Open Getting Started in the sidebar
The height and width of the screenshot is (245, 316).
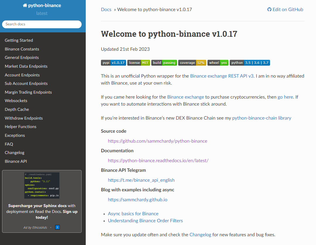[x=19, y=40]
